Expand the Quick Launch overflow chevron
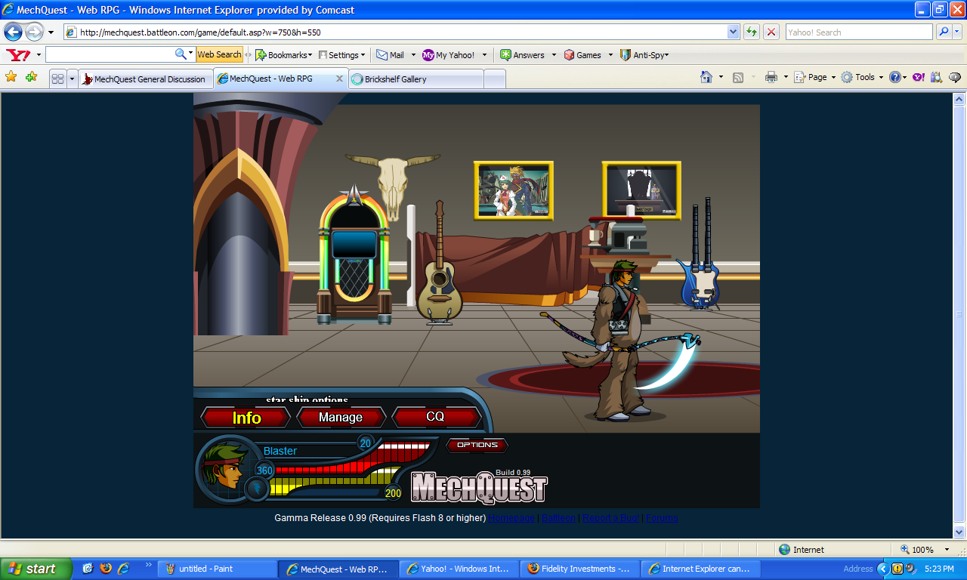This screenshot has width=967, height=580. 148,564
